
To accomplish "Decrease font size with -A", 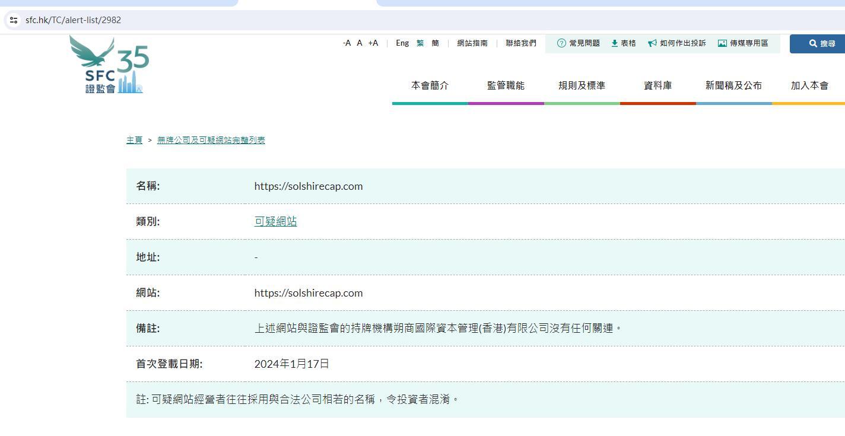I will click(x=347, y=43).
